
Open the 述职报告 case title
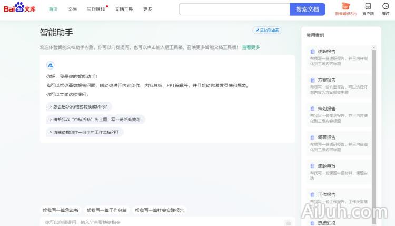click(327, 52)
